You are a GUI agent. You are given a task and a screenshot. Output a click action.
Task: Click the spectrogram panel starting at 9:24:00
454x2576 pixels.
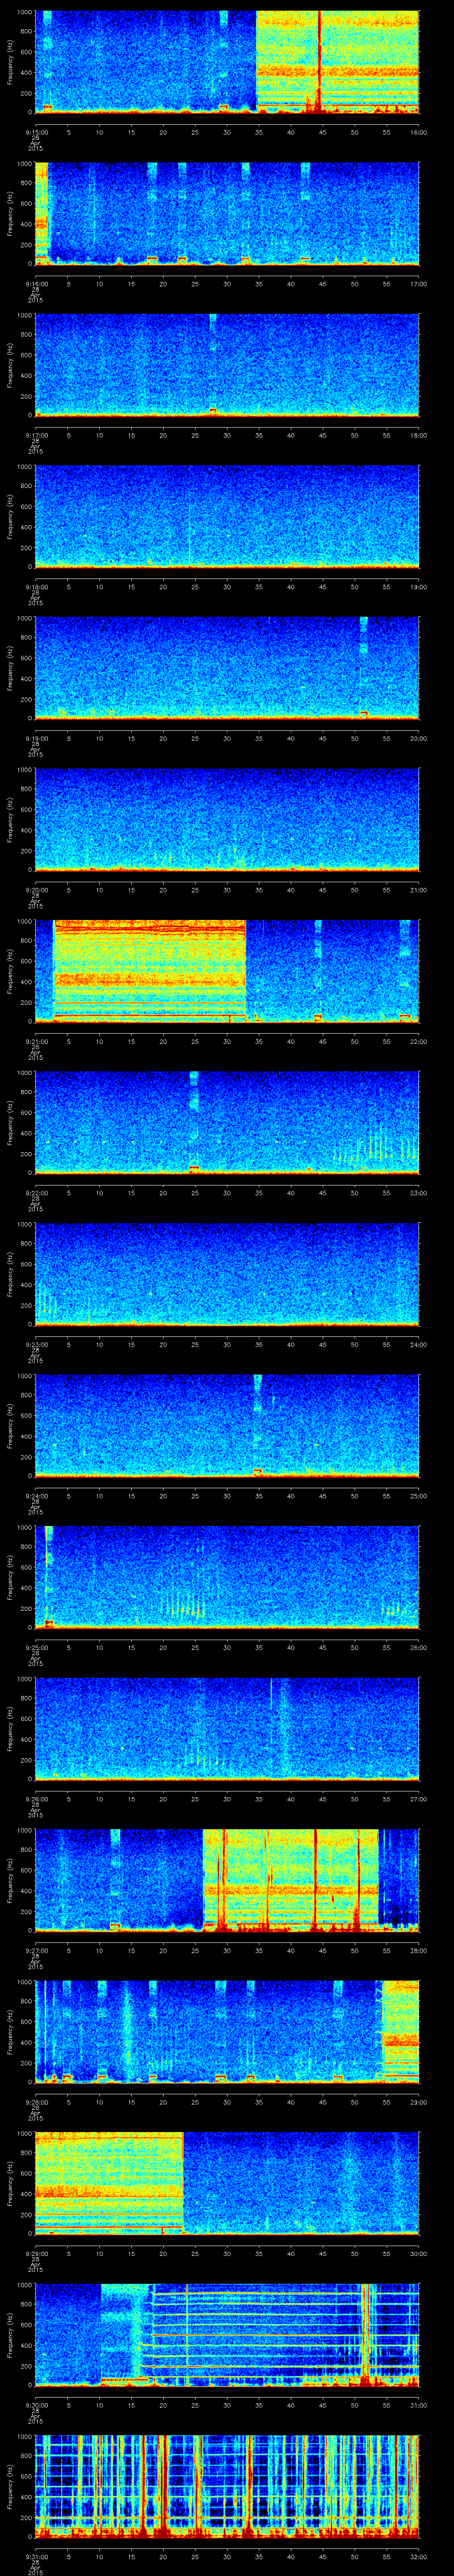pyautogui.click(x=227, y=1425)
